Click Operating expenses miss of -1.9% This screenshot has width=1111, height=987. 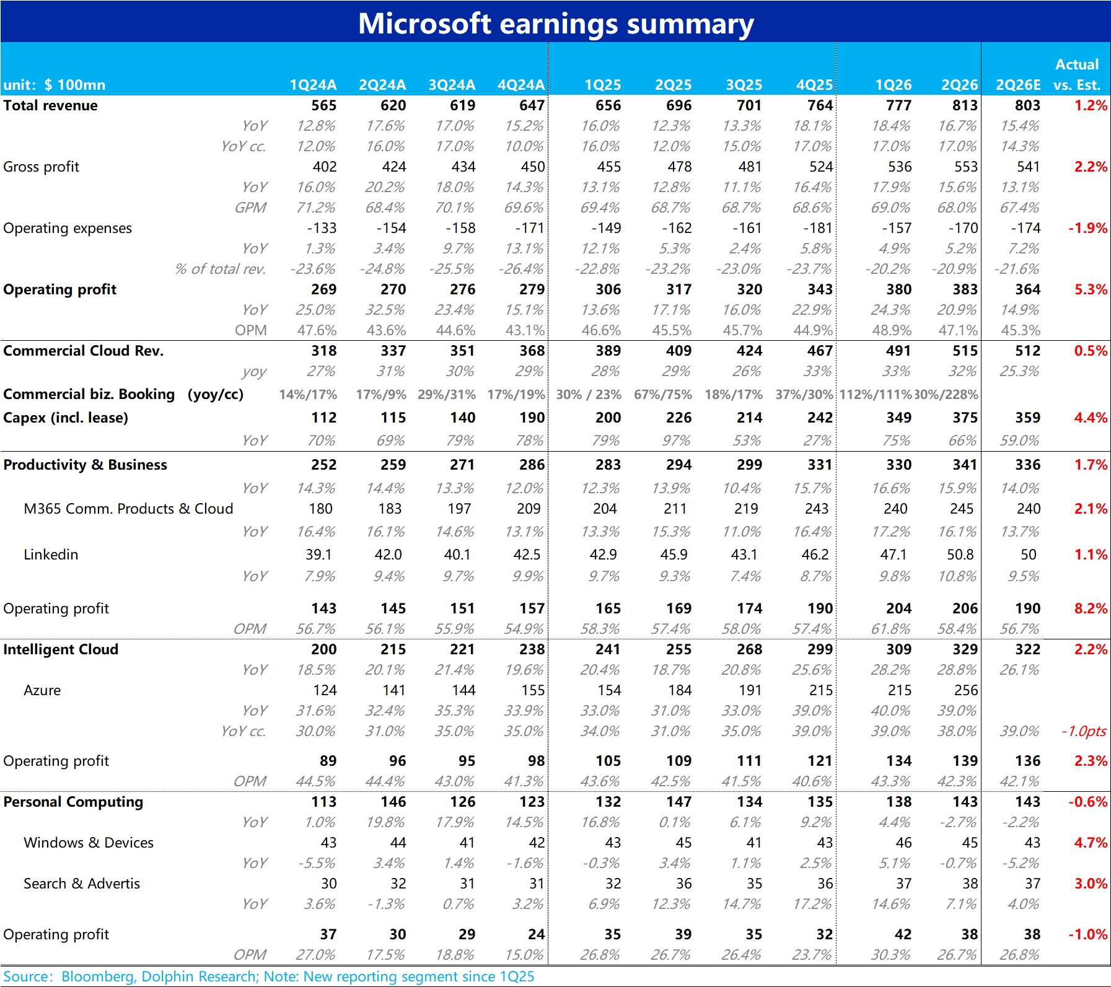[1088, 228]
